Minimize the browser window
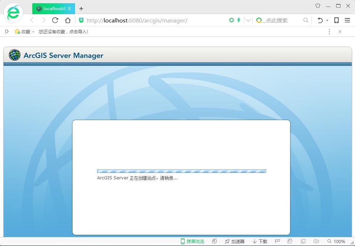 328,6
